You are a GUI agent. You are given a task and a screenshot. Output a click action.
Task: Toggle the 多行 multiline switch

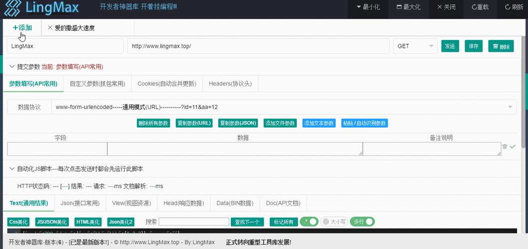[x=362, y=222]
